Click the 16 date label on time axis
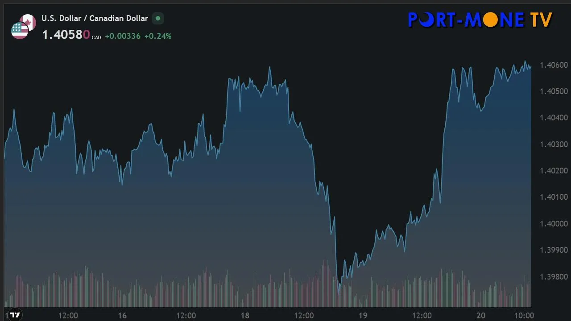Viewport: 571px width, 321px height. coord(122,316)
